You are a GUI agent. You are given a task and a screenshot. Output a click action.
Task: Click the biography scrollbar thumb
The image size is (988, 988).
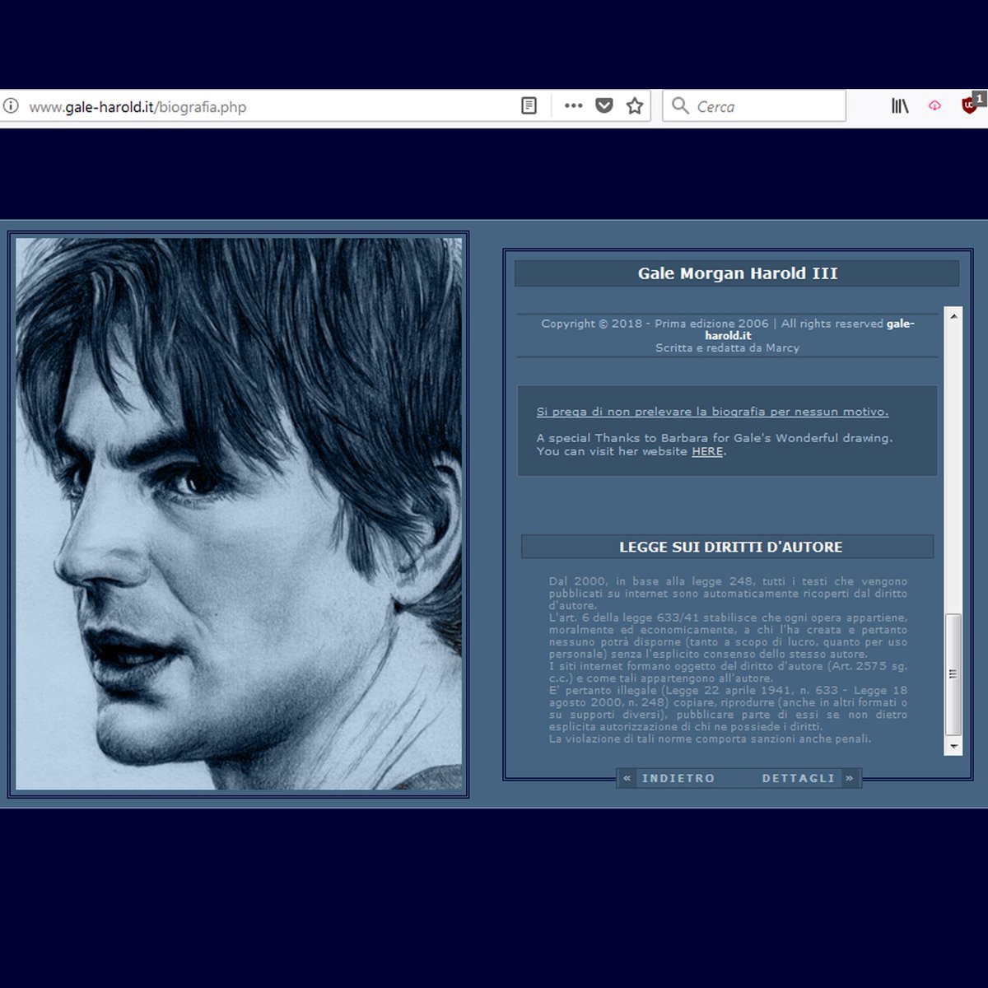pyautogui.click(x=953, y=674)
